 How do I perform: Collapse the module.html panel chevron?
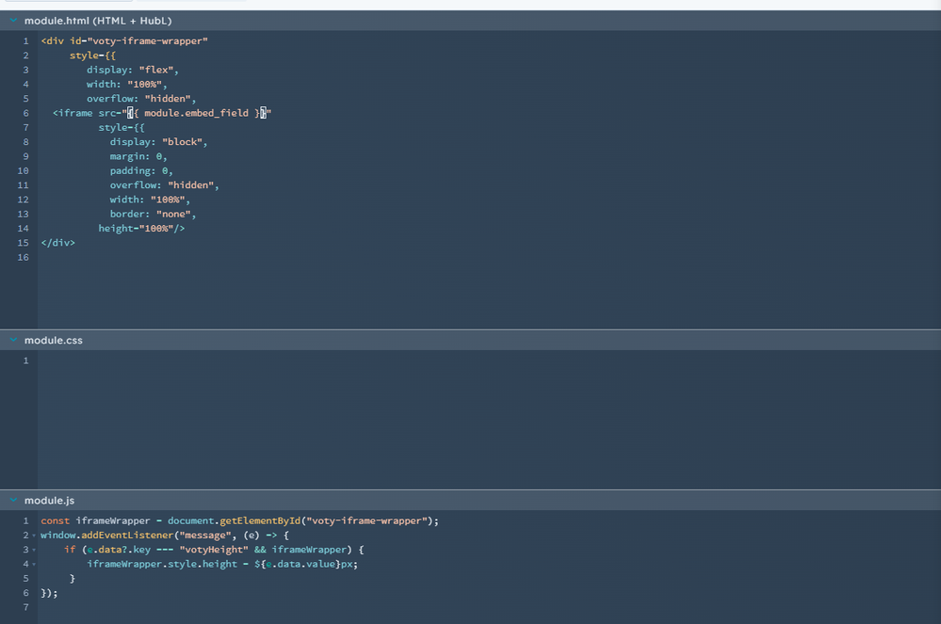(x=13, y=20)
